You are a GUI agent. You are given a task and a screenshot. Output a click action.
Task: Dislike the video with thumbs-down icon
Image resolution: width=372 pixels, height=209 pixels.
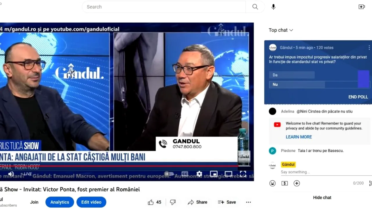pyautogui.click(x=173, y=202)
